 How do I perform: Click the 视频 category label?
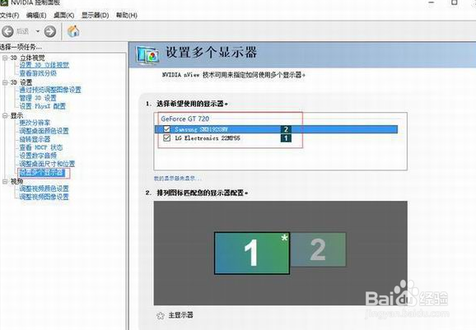[x=16, y=181]
